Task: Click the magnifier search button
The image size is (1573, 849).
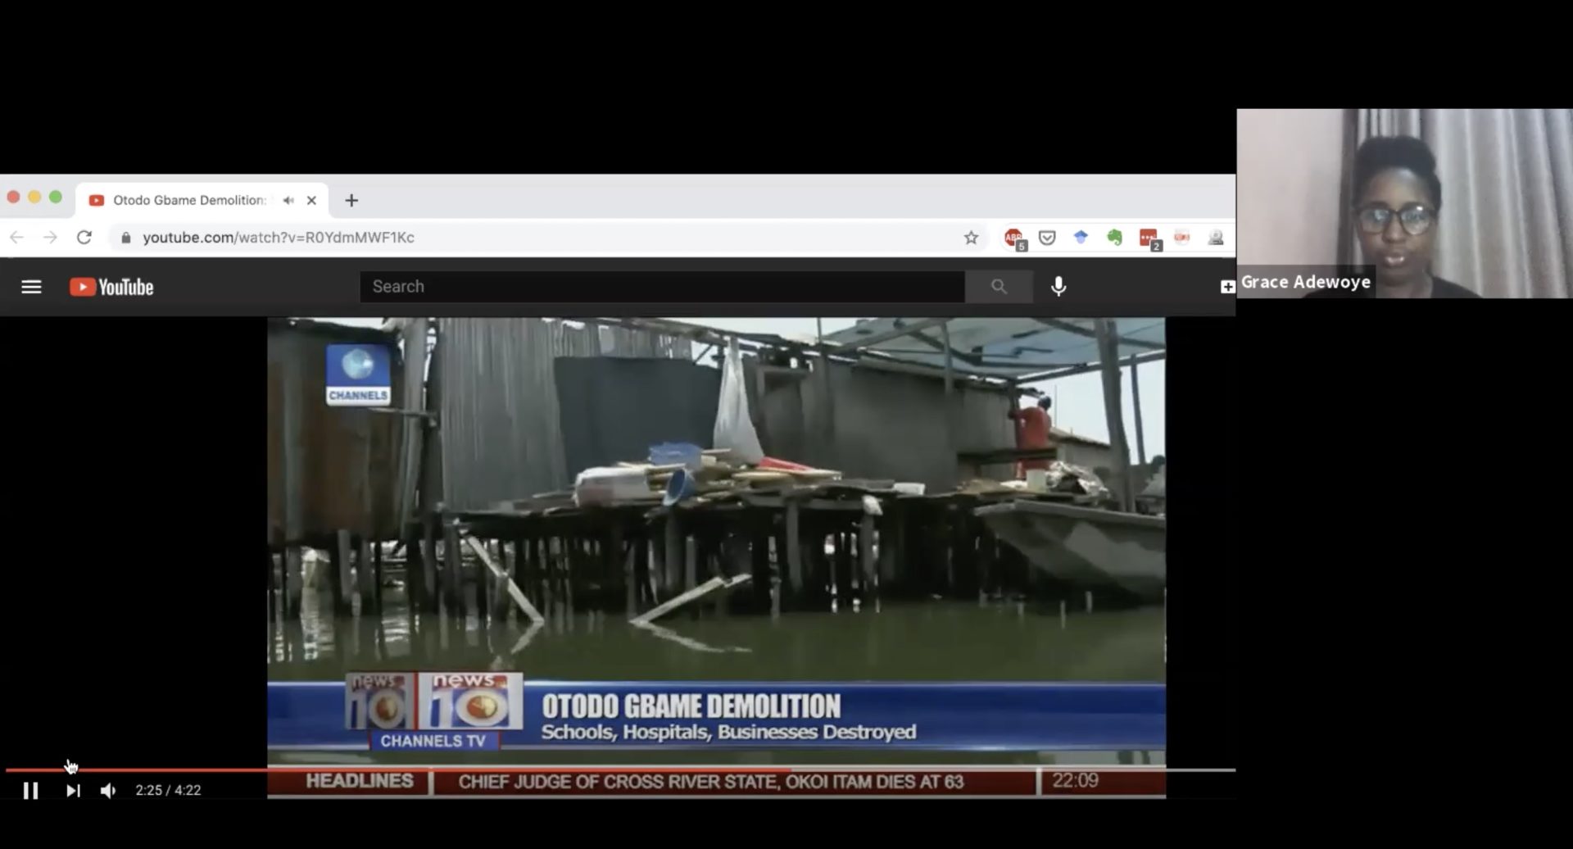Action: pyautogui.click(x=999, y=287)
